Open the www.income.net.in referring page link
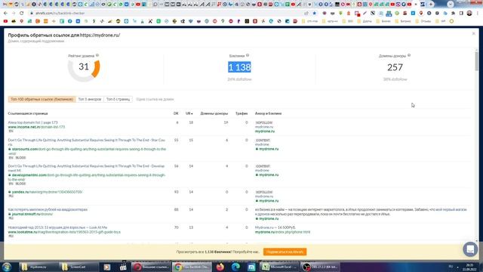Viewport: 483px width, 272px height. (x=36, y=127)
